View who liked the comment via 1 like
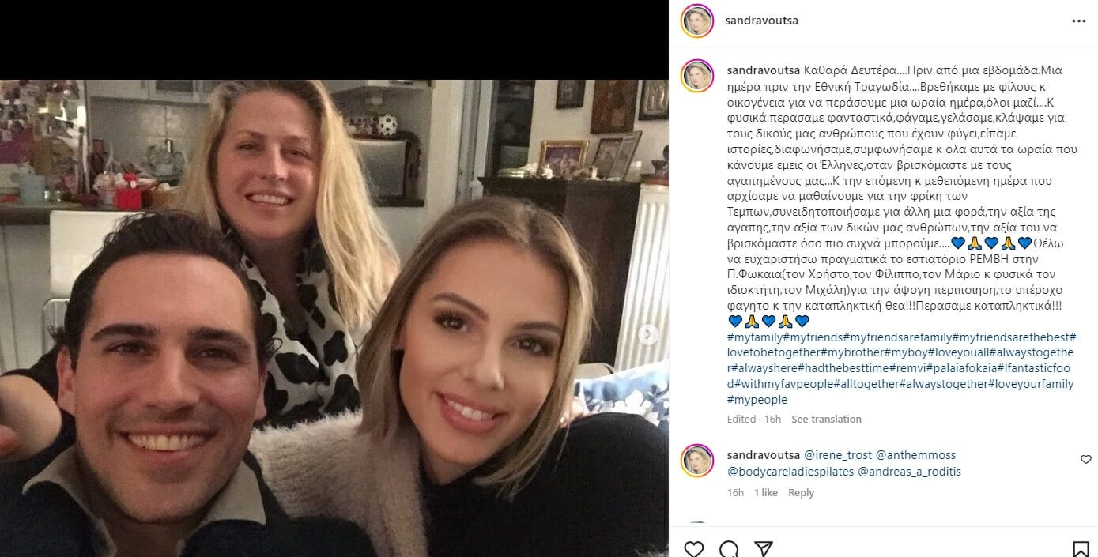This screenshot has width=1098, height=557. click(x=765, y=492)
